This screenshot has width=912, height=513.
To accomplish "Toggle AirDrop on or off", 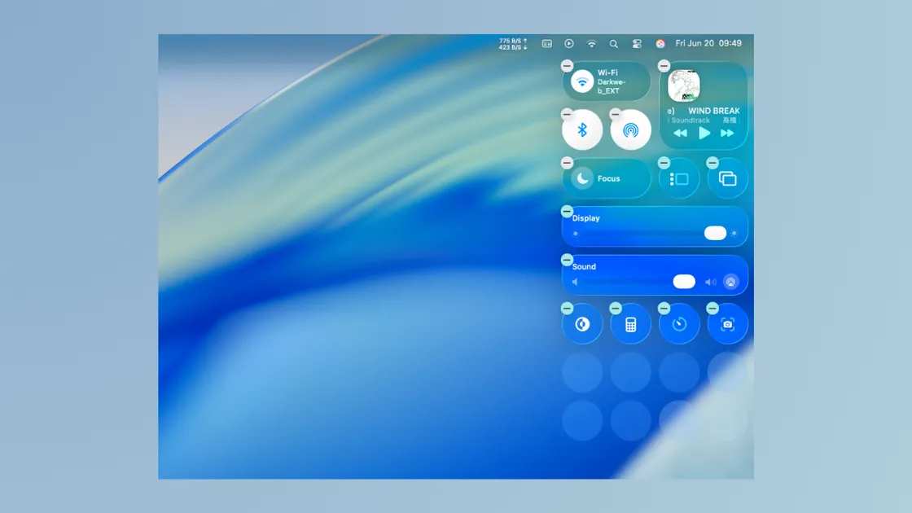I will coord(631,130).
